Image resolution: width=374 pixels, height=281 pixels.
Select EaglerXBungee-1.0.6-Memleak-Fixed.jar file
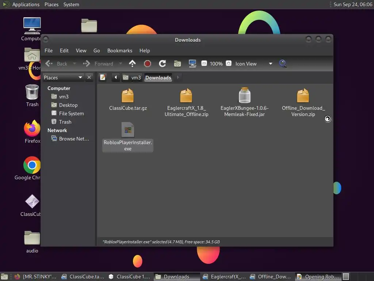[x=244, y=103]
